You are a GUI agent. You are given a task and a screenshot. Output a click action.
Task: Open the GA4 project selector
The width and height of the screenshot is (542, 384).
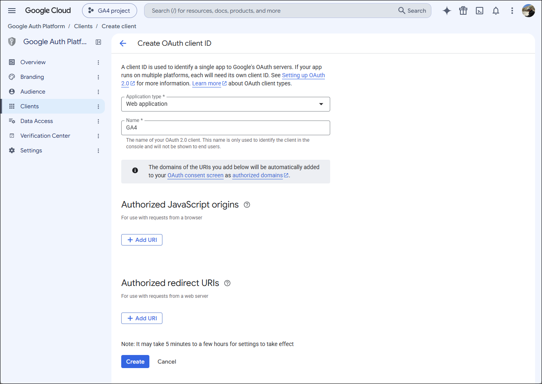point(109,11)
